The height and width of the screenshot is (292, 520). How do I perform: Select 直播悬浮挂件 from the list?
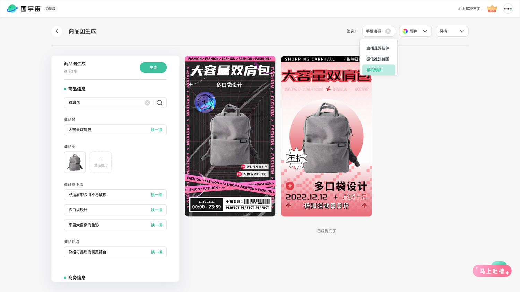tap(378, 48)
